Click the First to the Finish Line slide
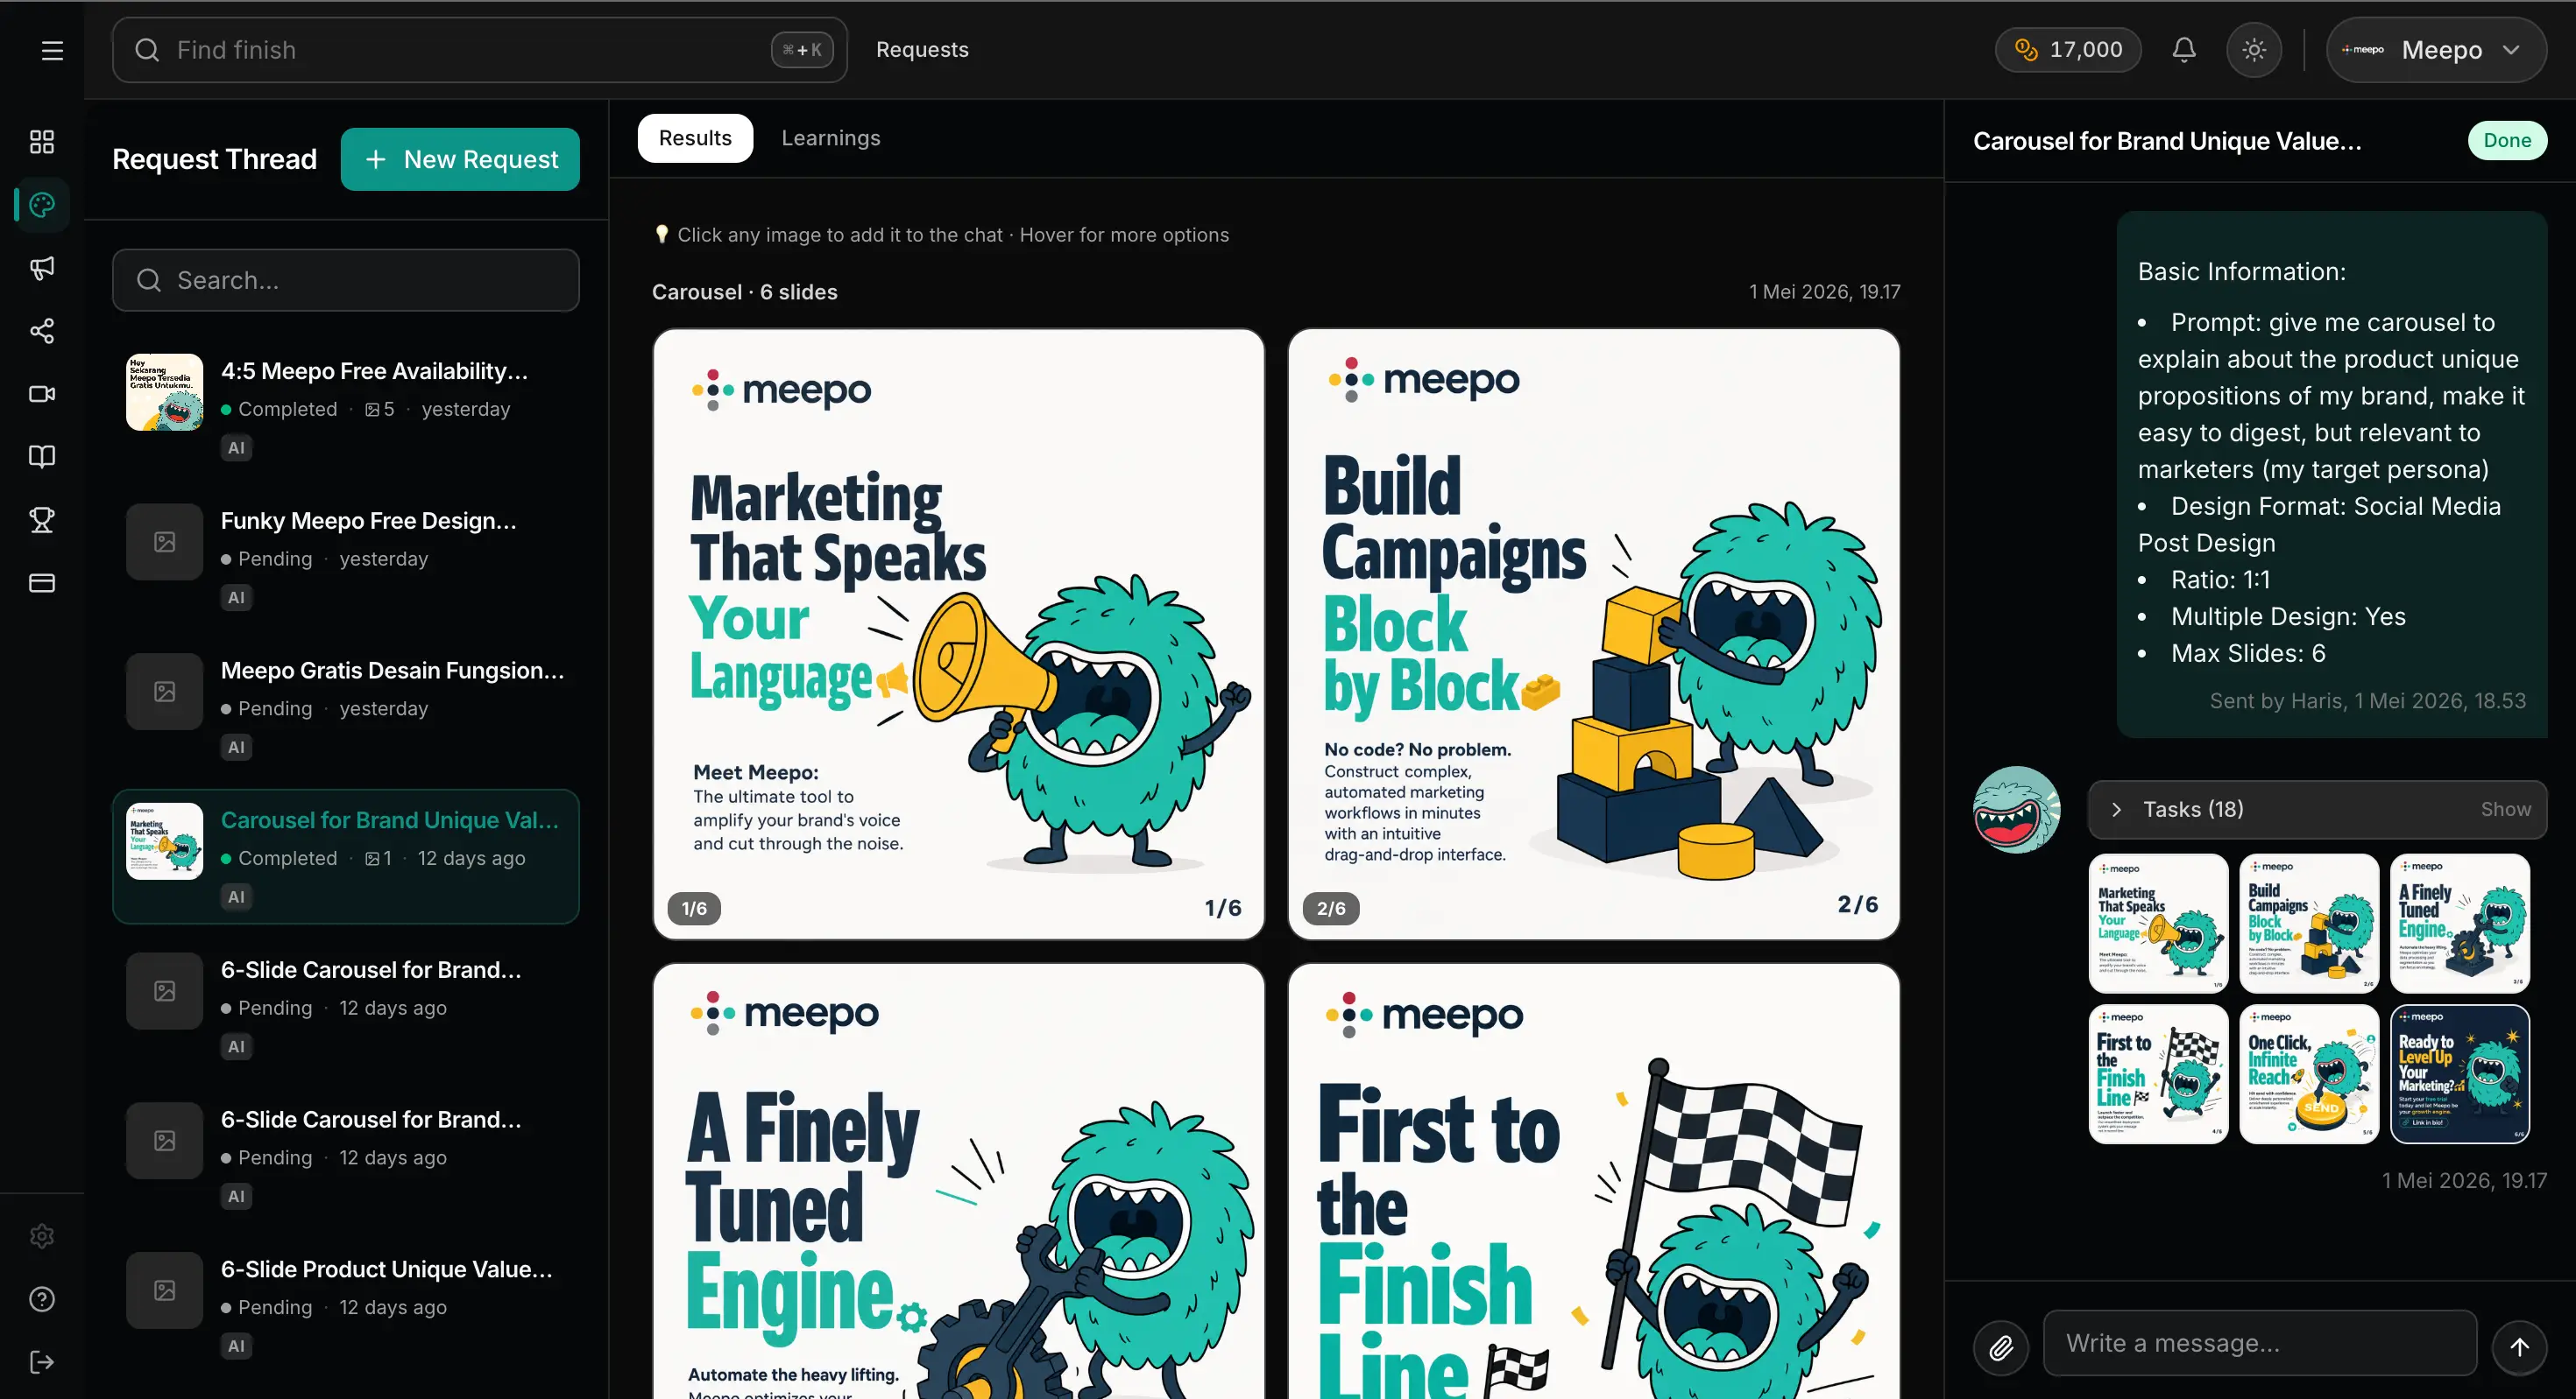This screenshot has width=2576, height=1399. [x=1594, y=1181]
